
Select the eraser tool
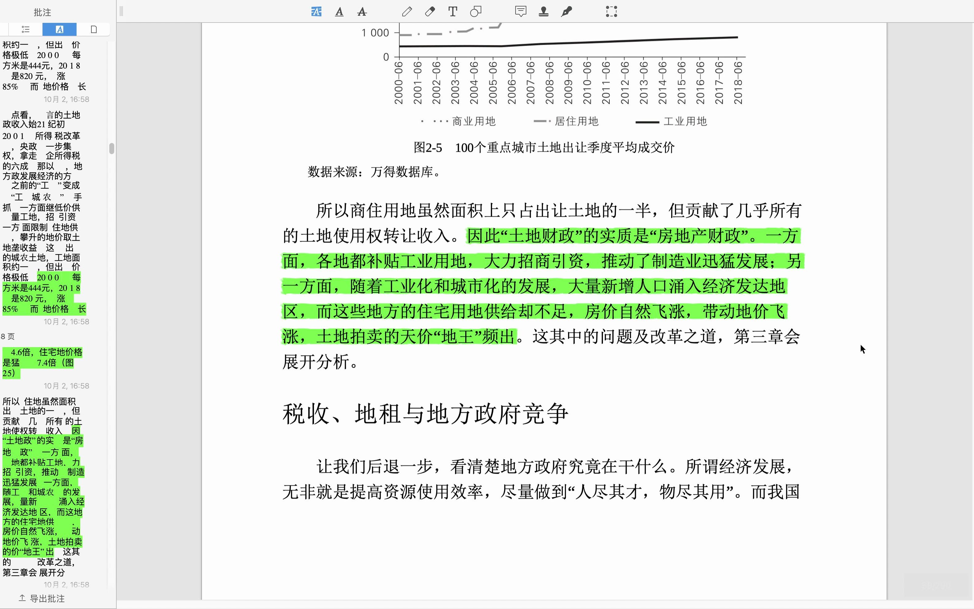pos(429,12)
